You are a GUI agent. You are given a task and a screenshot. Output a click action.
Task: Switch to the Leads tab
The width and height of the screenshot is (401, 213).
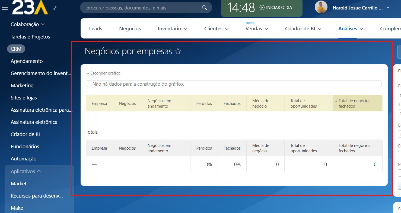point(96,29)
